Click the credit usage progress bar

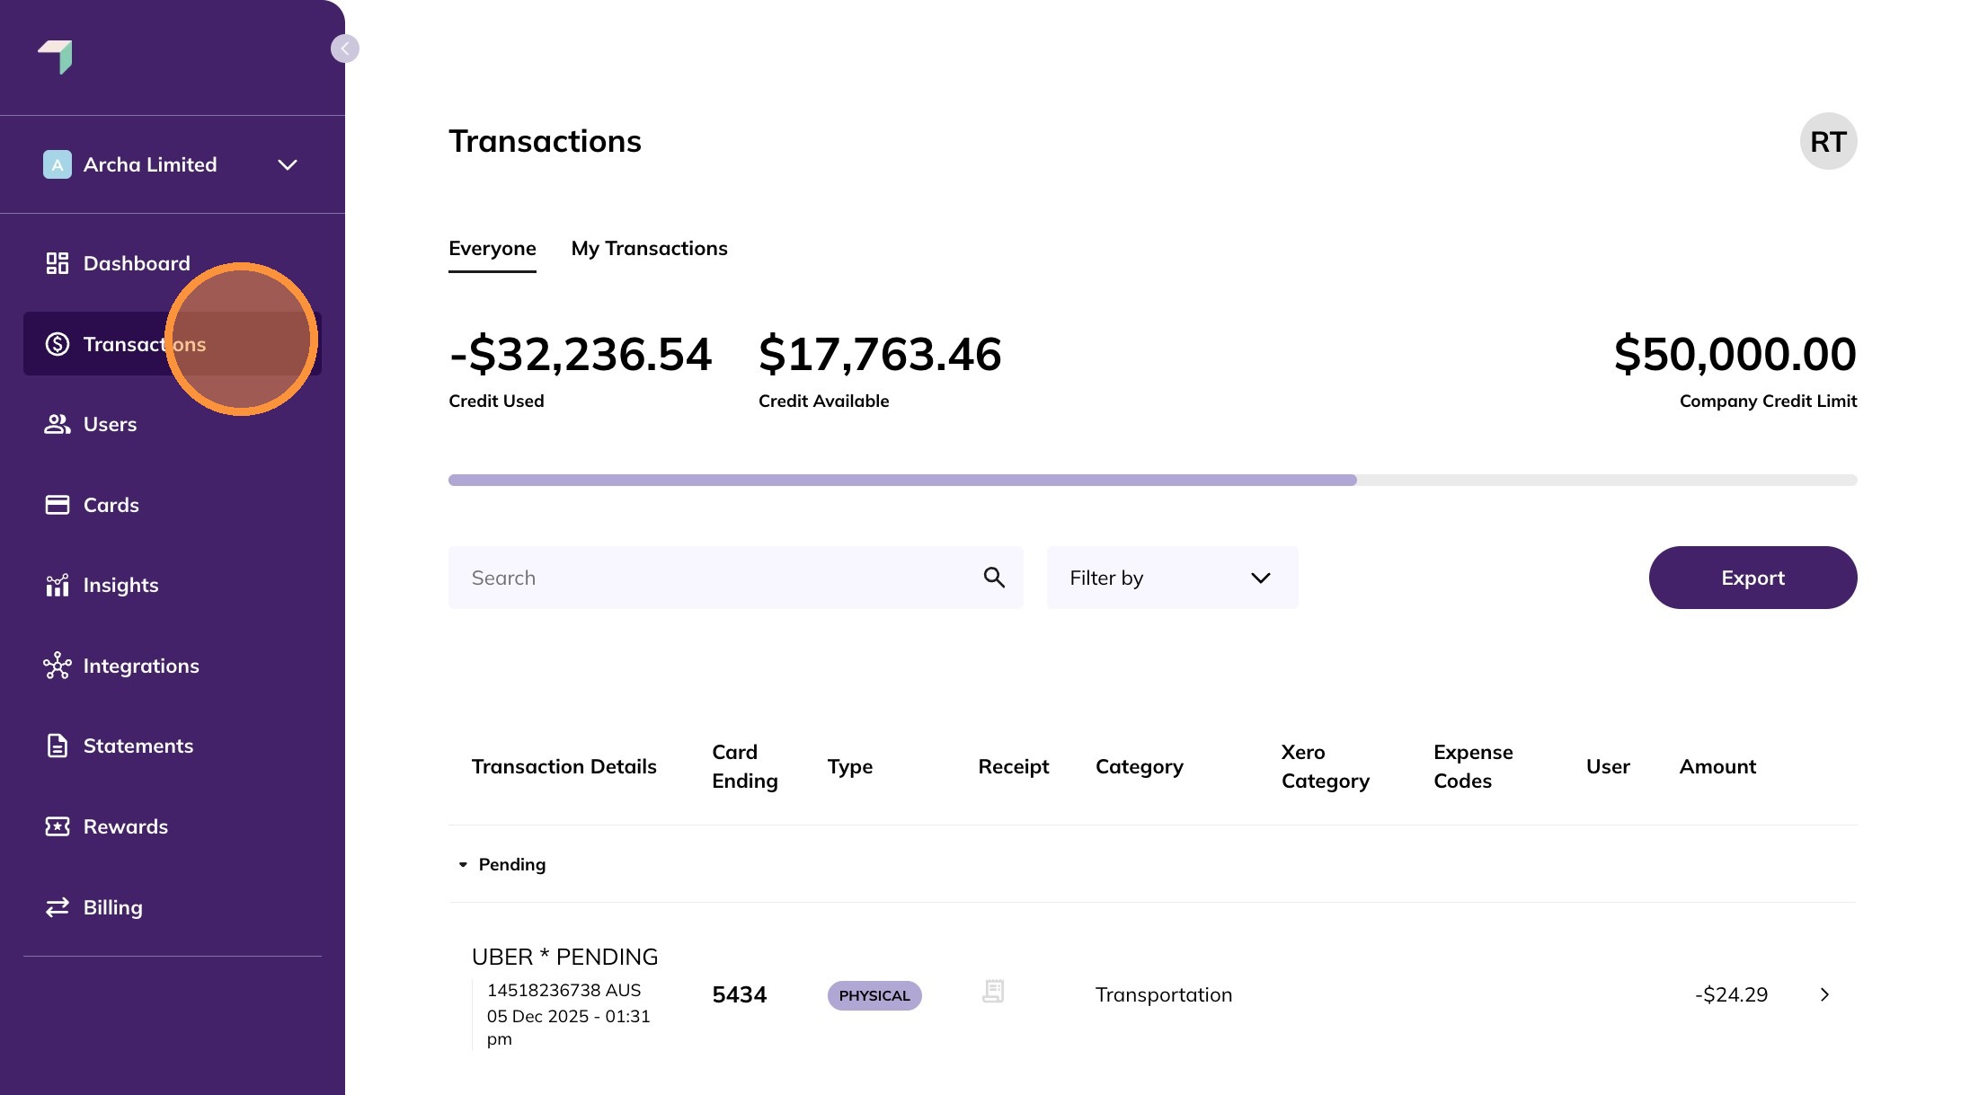1150,480
